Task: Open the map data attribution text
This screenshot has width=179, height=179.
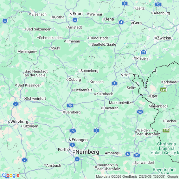Action: [x=137, y=177]
